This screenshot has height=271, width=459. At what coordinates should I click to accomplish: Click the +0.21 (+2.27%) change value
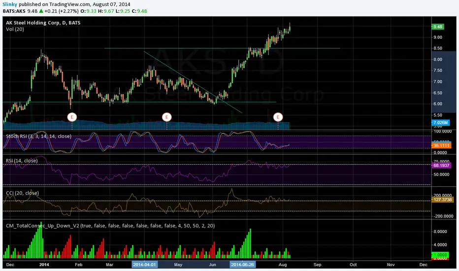coord(62,11)
